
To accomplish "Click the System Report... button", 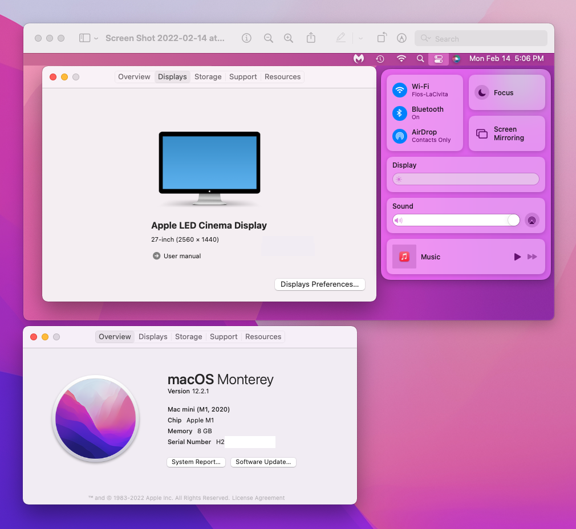I will 196,462.
